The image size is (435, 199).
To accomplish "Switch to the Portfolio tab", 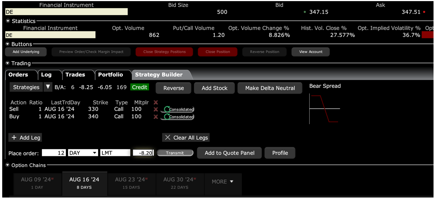I will (110, 75).
